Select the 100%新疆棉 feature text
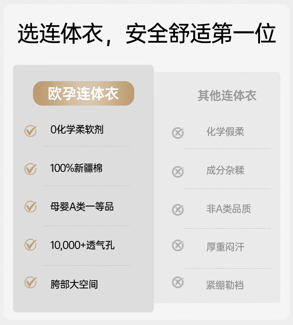The height and width of the screenshot is (325, 293). pos(76,168)
